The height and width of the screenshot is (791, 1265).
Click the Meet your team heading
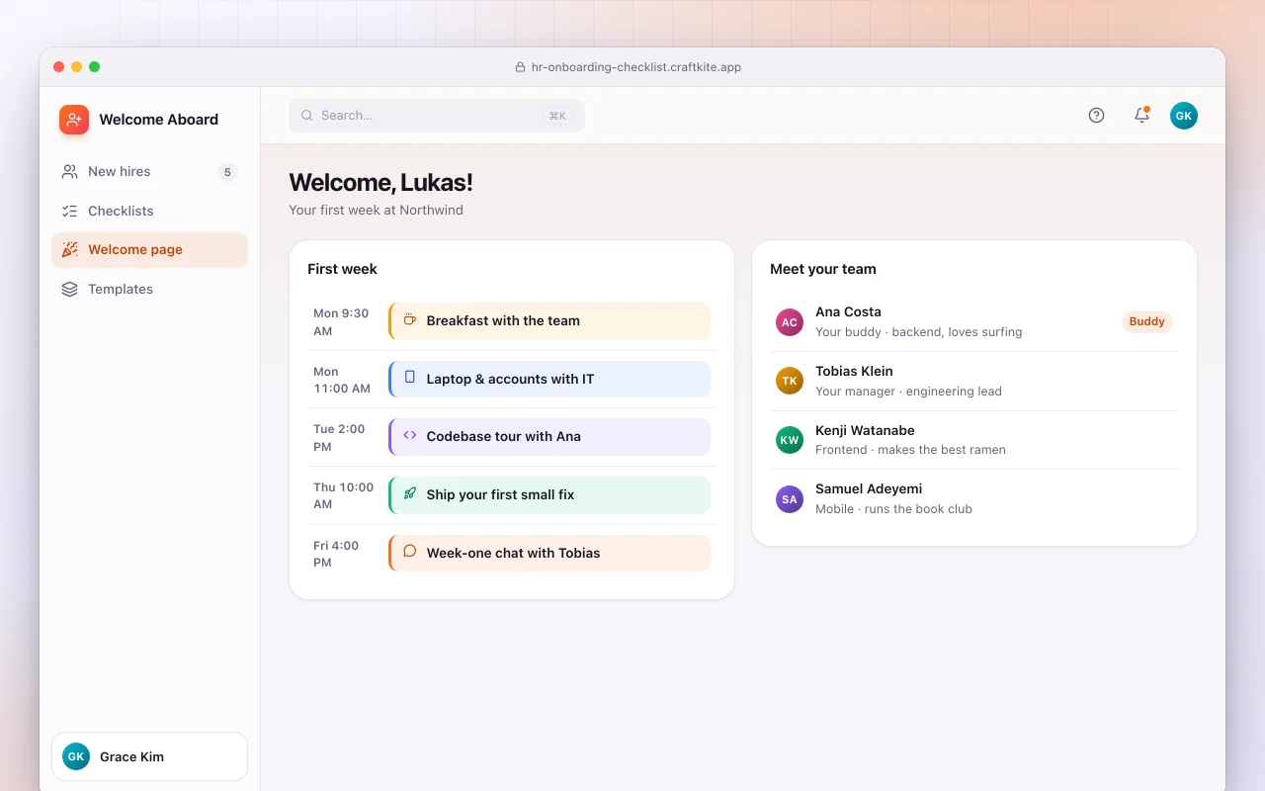click(x=823, y=269)
